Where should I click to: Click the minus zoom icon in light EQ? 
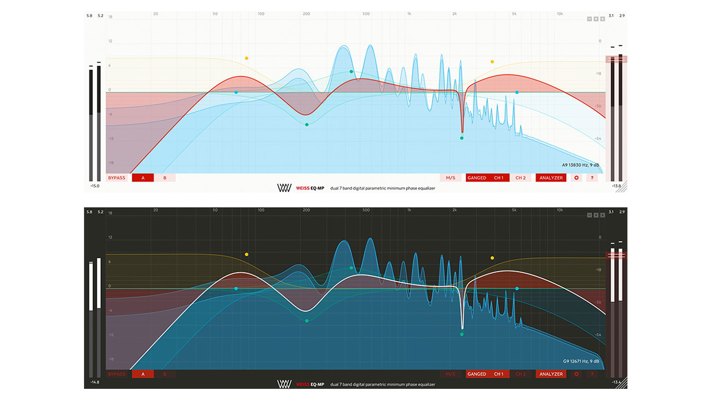[590, 19]
